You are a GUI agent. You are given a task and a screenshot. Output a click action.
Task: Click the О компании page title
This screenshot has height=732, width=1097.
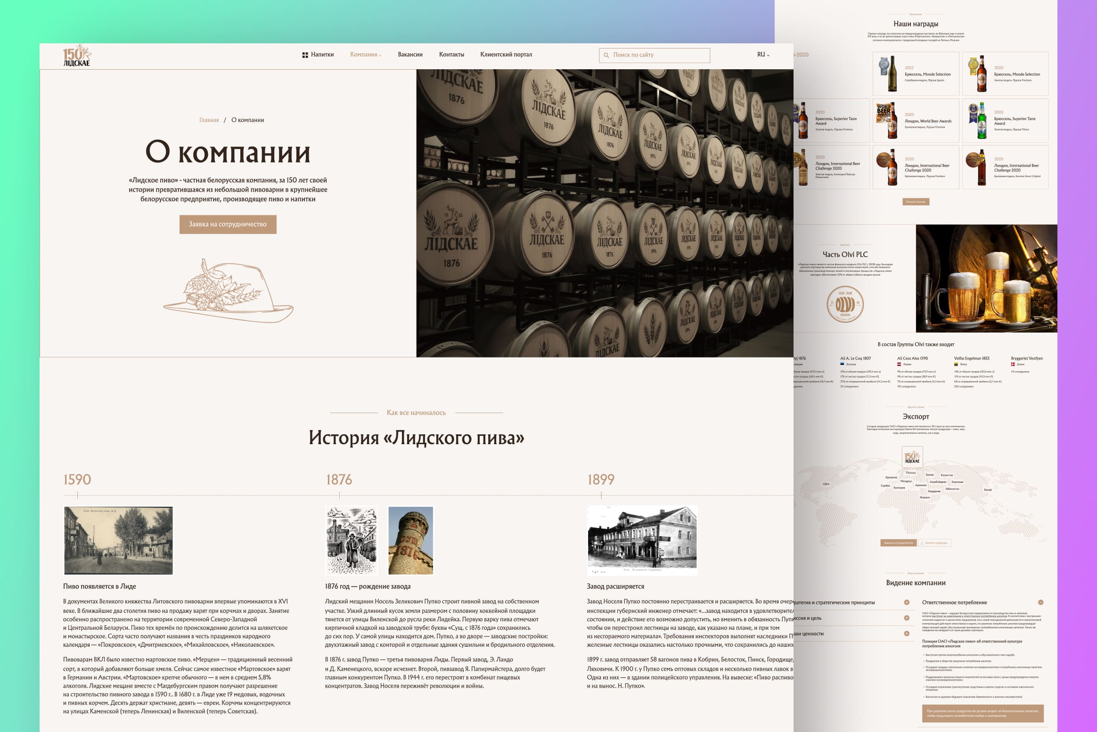click(x=228, y=152)
